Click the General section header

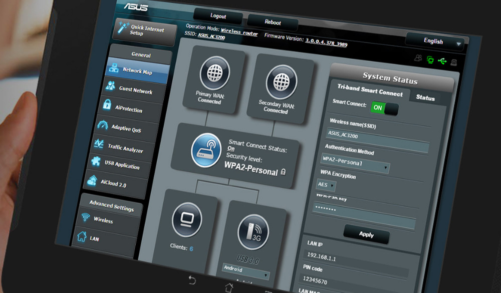141,54
